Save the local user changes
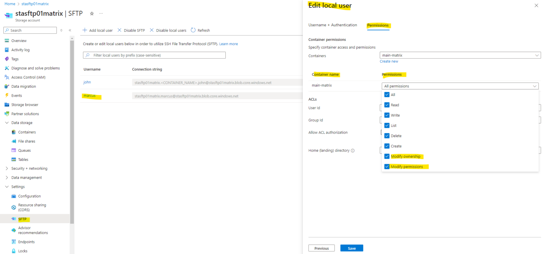 coord(352,248)
